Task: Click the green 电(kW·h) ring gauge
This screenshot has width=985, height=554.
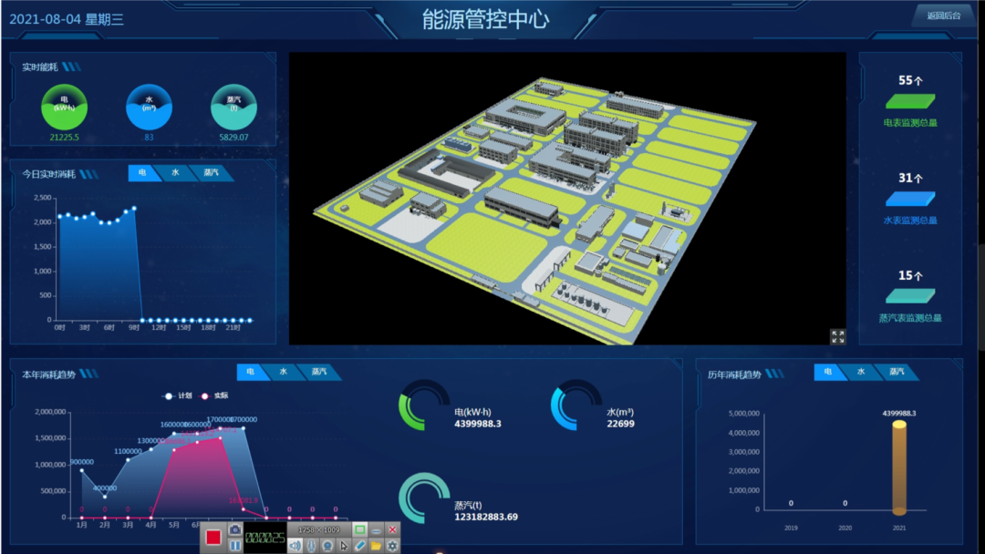Action: (424, 405)
